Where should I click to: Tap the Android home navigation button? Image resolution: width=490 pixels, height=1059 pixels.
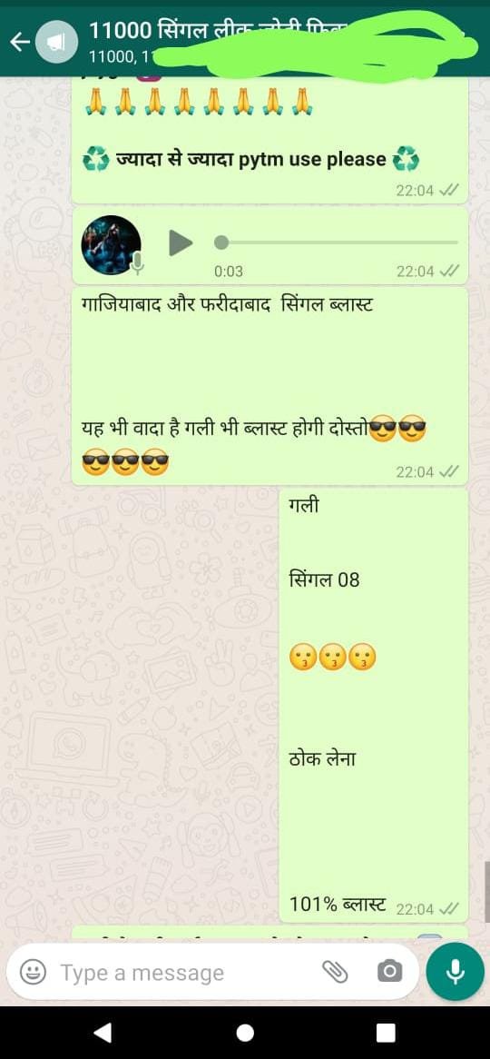click(x=245, y=1033)
